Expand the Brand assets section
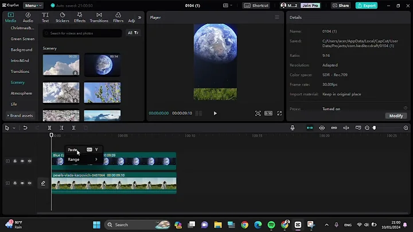 (x=20, y=115)
